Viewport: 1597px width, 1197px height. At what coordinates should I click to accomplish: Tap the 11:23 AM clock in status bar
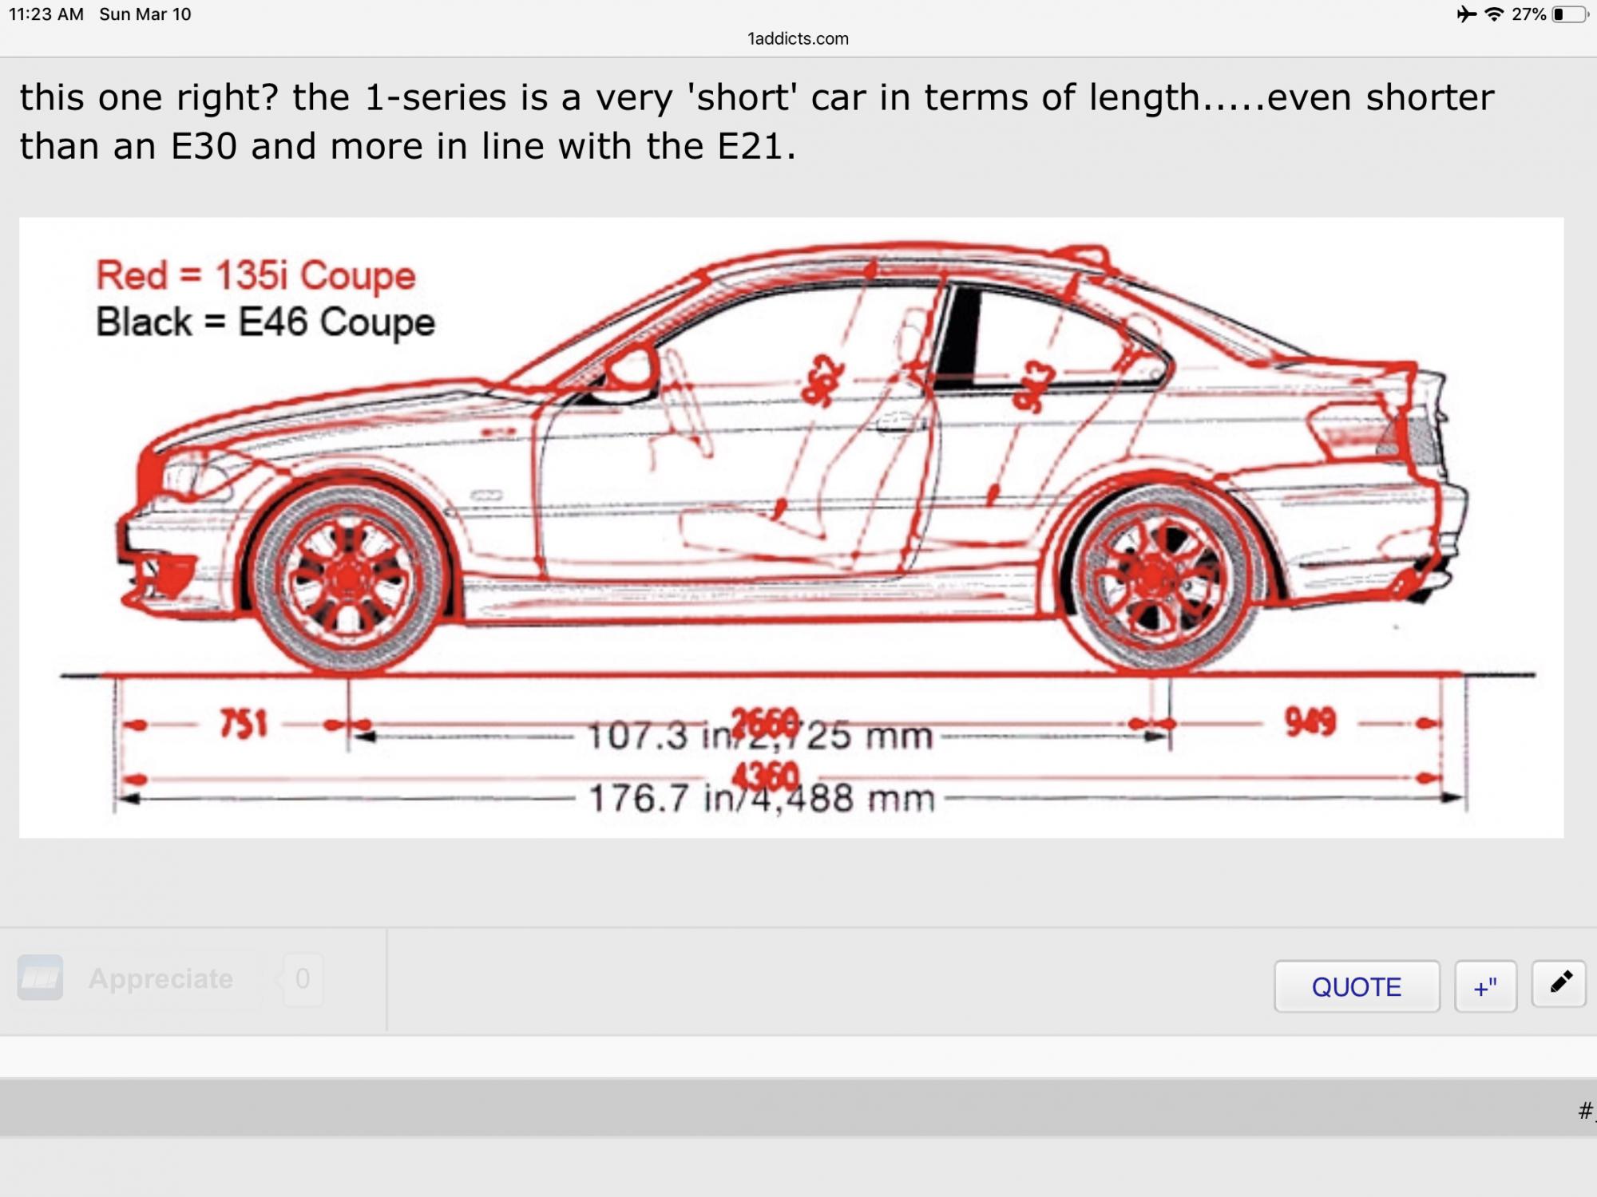[x=46, y=14]
